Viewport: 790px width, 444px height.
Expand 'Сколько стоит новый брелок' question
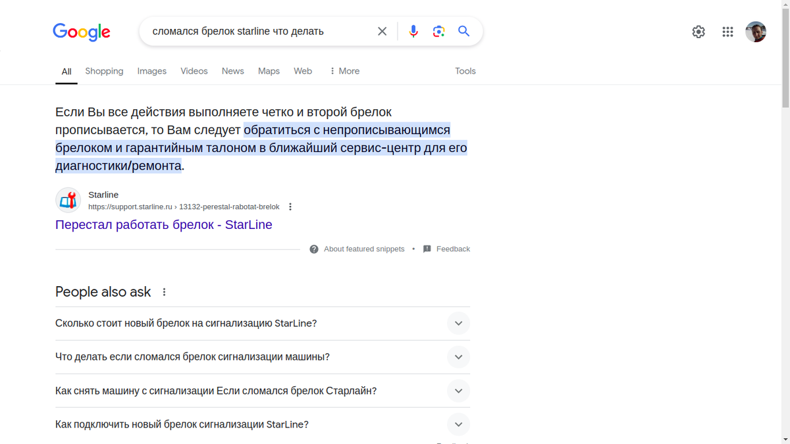pyautogui.click(x=263, y=324)
